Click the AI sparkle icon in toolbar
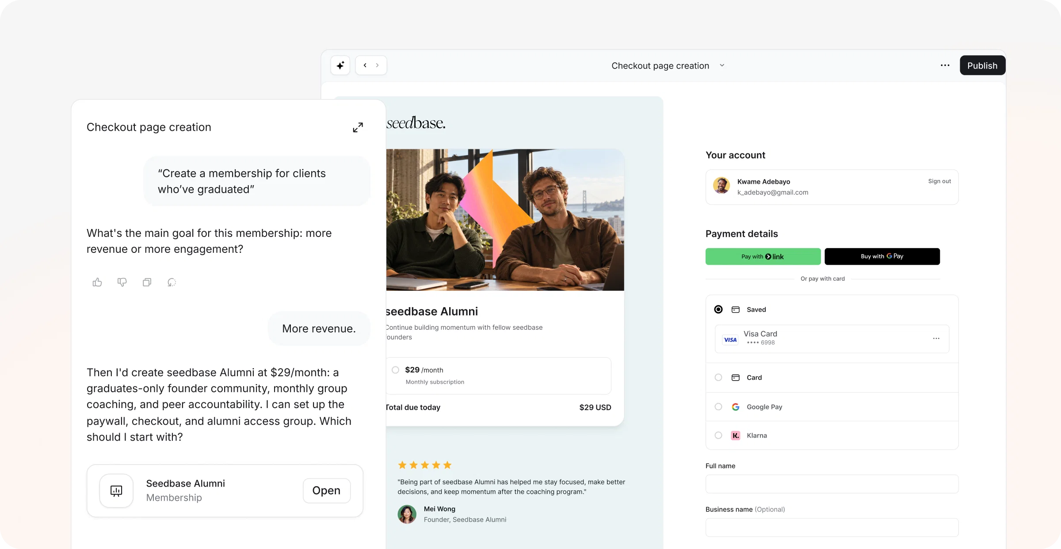The width and height of the screenshot is (1061, 549). (x=340, y=65)
